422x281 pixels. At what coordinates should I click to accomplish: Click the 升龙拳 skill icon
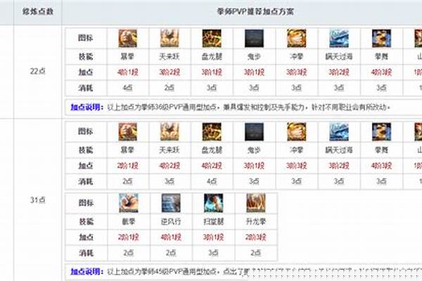[x=256, y=203]
